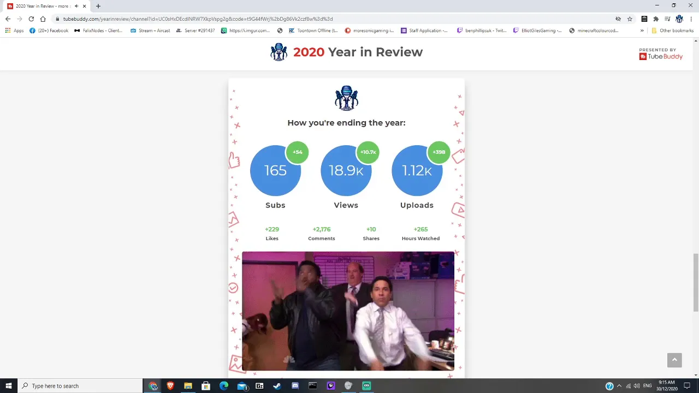The image size is (699, 393).
Task: Click the +2,176 Comments stat
Action: tap(322, 234)
